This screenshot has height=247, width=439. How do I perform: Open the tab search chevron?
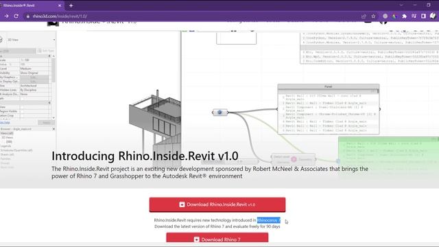(x=401, y=5)
